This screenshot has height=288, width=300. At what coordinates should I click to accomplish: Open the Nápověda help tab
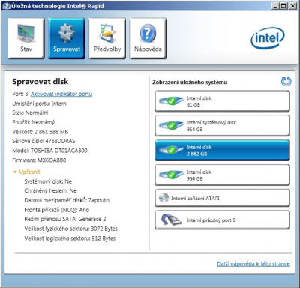click(148, 38)
